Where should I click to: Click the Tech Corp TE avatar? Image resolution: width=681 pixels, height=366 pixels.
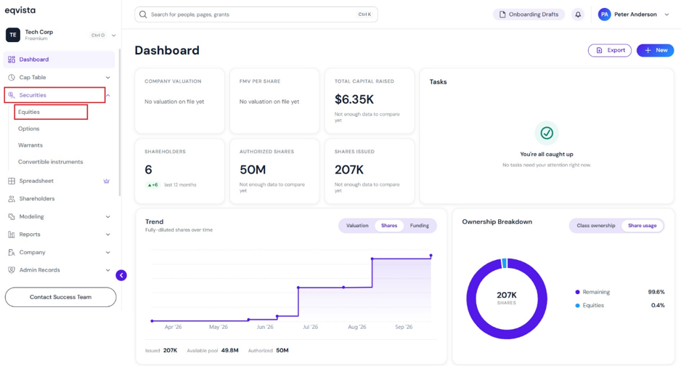[12, 35]
